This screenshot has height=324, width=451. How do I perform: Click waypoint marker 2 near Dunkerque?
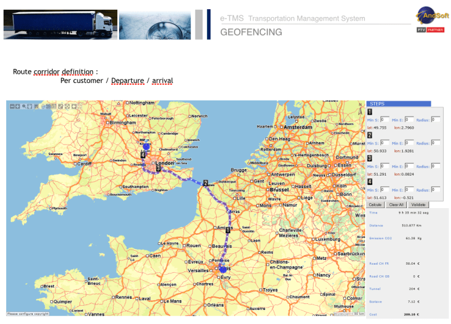[206, 182]
